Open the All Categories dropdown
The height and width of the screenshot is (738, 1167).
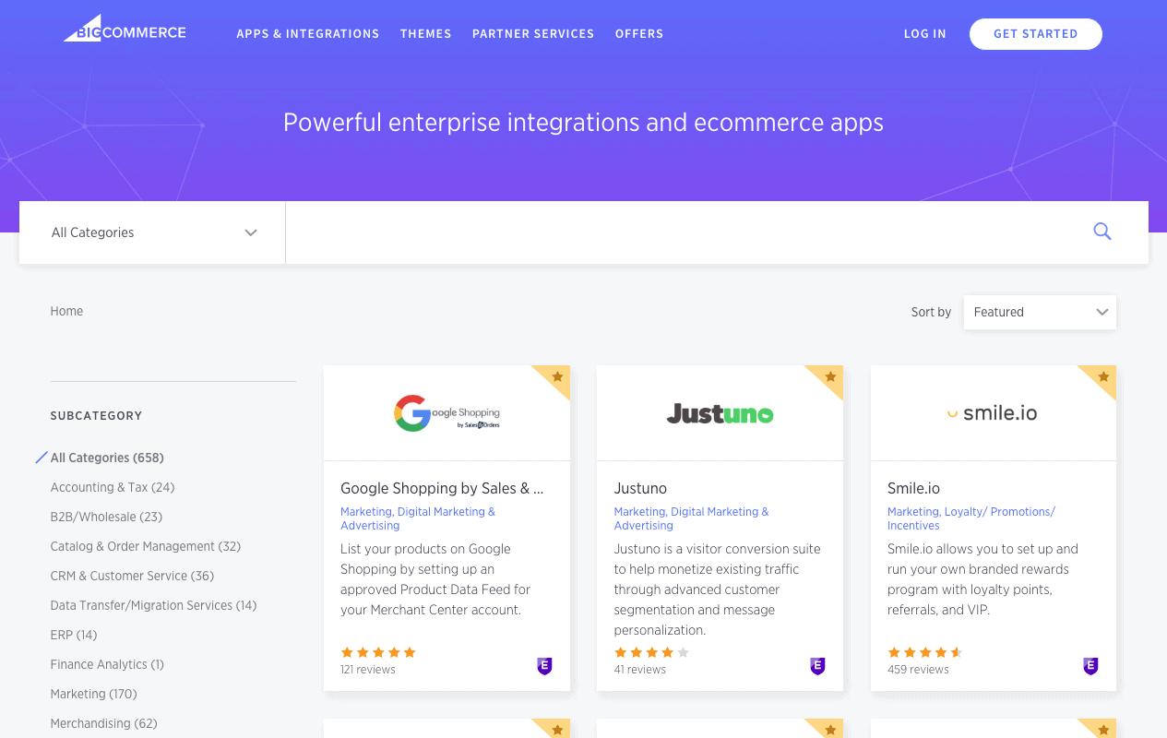coord(152,232)
